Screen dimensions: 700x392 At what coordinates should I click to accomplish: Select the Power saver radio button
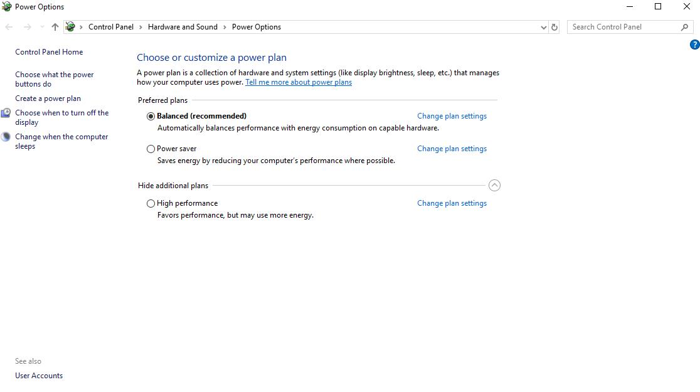(x=151, y=149)
